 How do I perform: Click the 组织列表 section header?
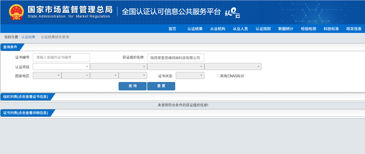click(x=26, y=97)
